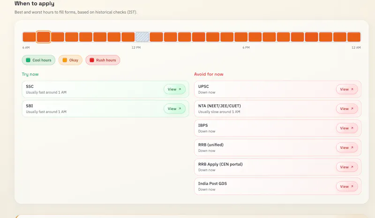375x218 pixels.
Task: Click 'Usually fast around 1 AM' under SBI
Action: [x=46, y=112]
